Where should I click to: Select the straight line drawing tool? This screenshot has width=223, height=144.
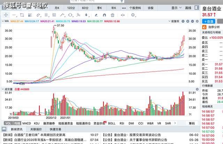(x=14, y=15)
